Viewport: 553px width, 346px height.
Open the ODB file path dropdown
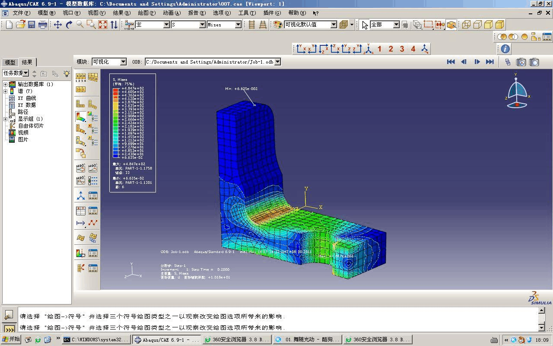[278, 61]
